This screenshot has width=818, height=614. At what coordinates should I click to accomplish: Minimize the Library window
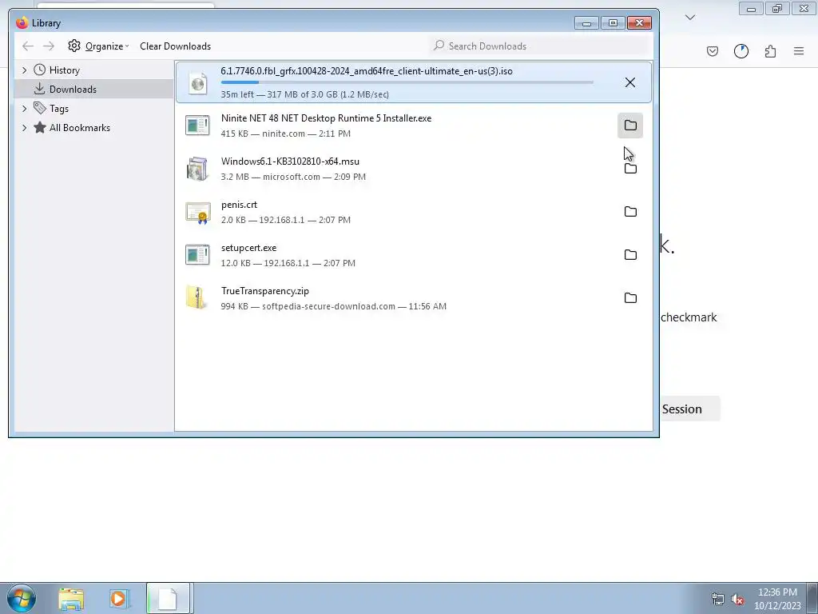point(586,23)
